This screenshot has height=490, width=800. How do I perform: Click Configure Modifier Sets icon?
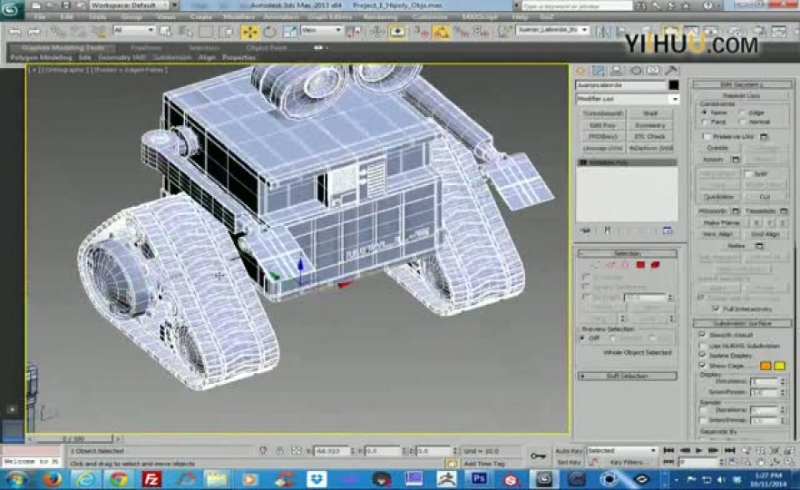(668, 230)
